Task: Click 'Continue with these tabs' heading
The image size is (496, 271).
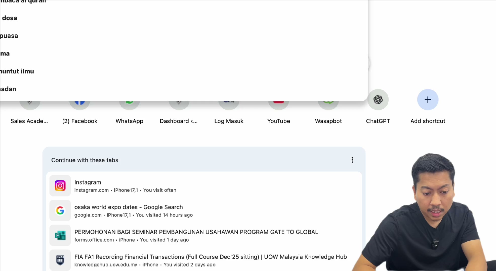Action: click(x=85, y=160)
